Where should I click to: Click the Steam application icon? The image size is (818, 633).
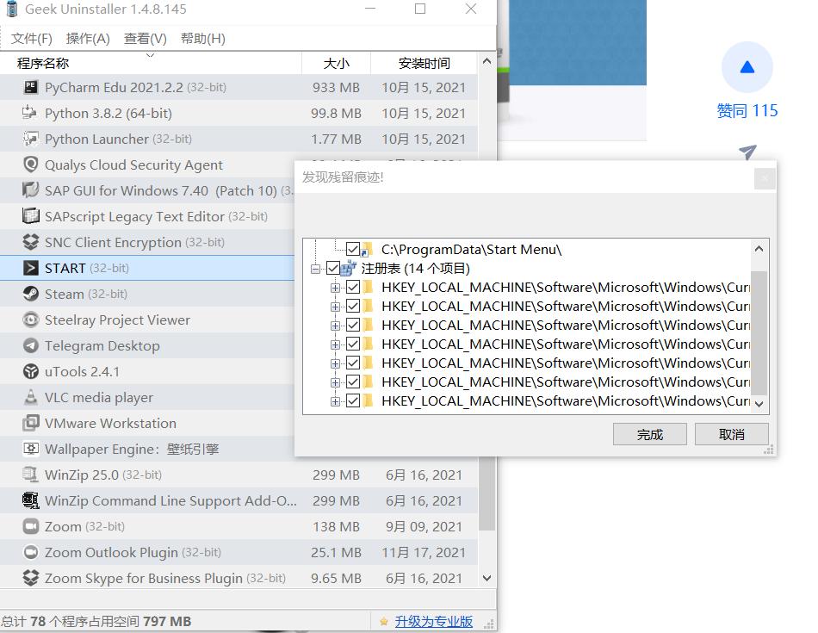coord(29,294)
